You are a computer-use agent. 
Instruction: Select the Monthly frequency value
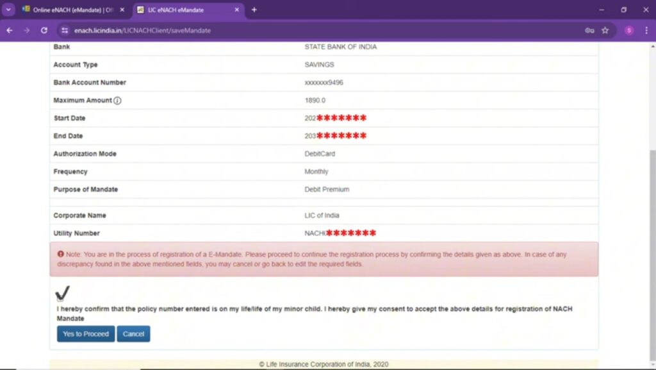tap(316, 172)
